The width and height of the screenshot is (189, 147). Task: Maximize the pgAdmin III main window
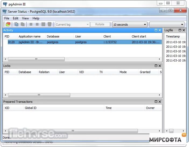168,3
